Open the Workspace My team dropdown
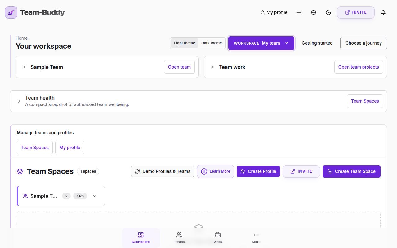The width and height of the screenshot is (397, 248). coord(261,43)
